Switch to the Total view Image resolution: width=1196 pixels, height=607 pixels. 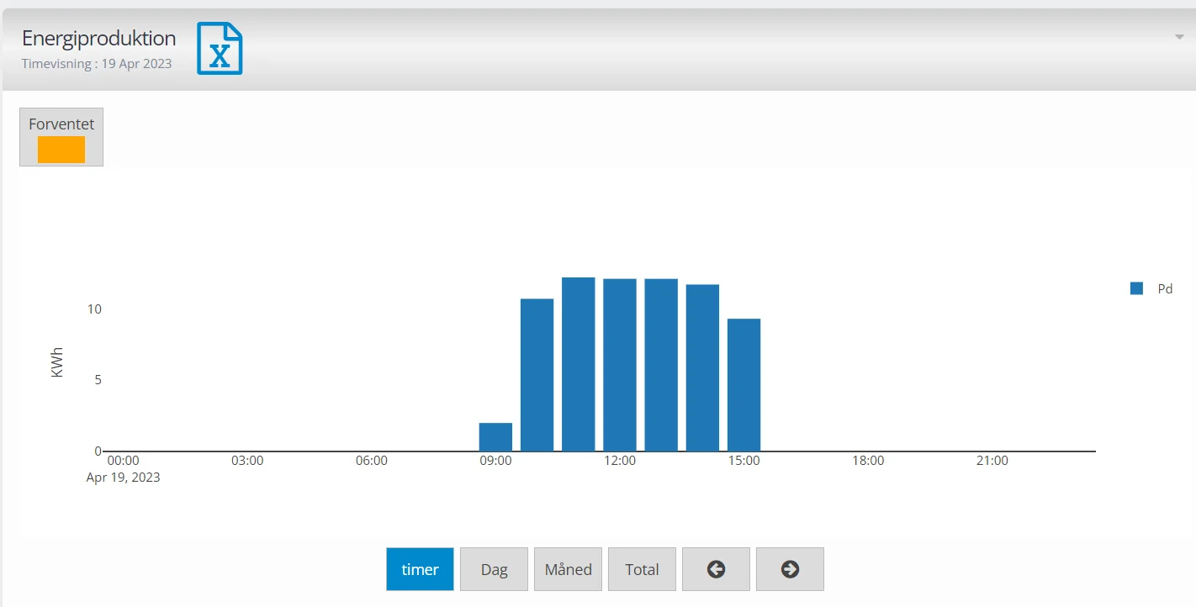tap(642, 569)
